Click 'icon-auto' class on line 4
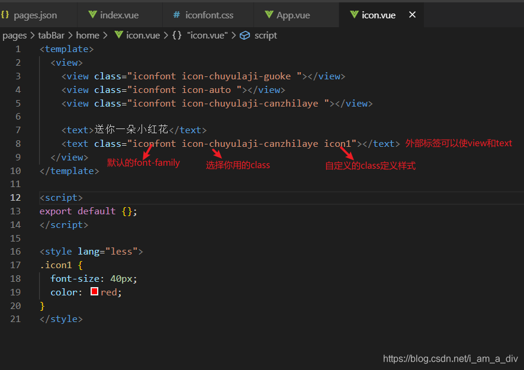Screen dimensions: 524x370 click(206, 90)
